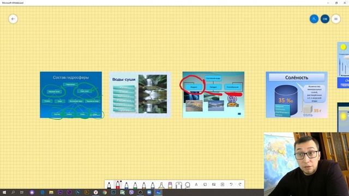Select the lasso selection tool
This screenshot has height=196, width=349.
[x=188, y=185]
